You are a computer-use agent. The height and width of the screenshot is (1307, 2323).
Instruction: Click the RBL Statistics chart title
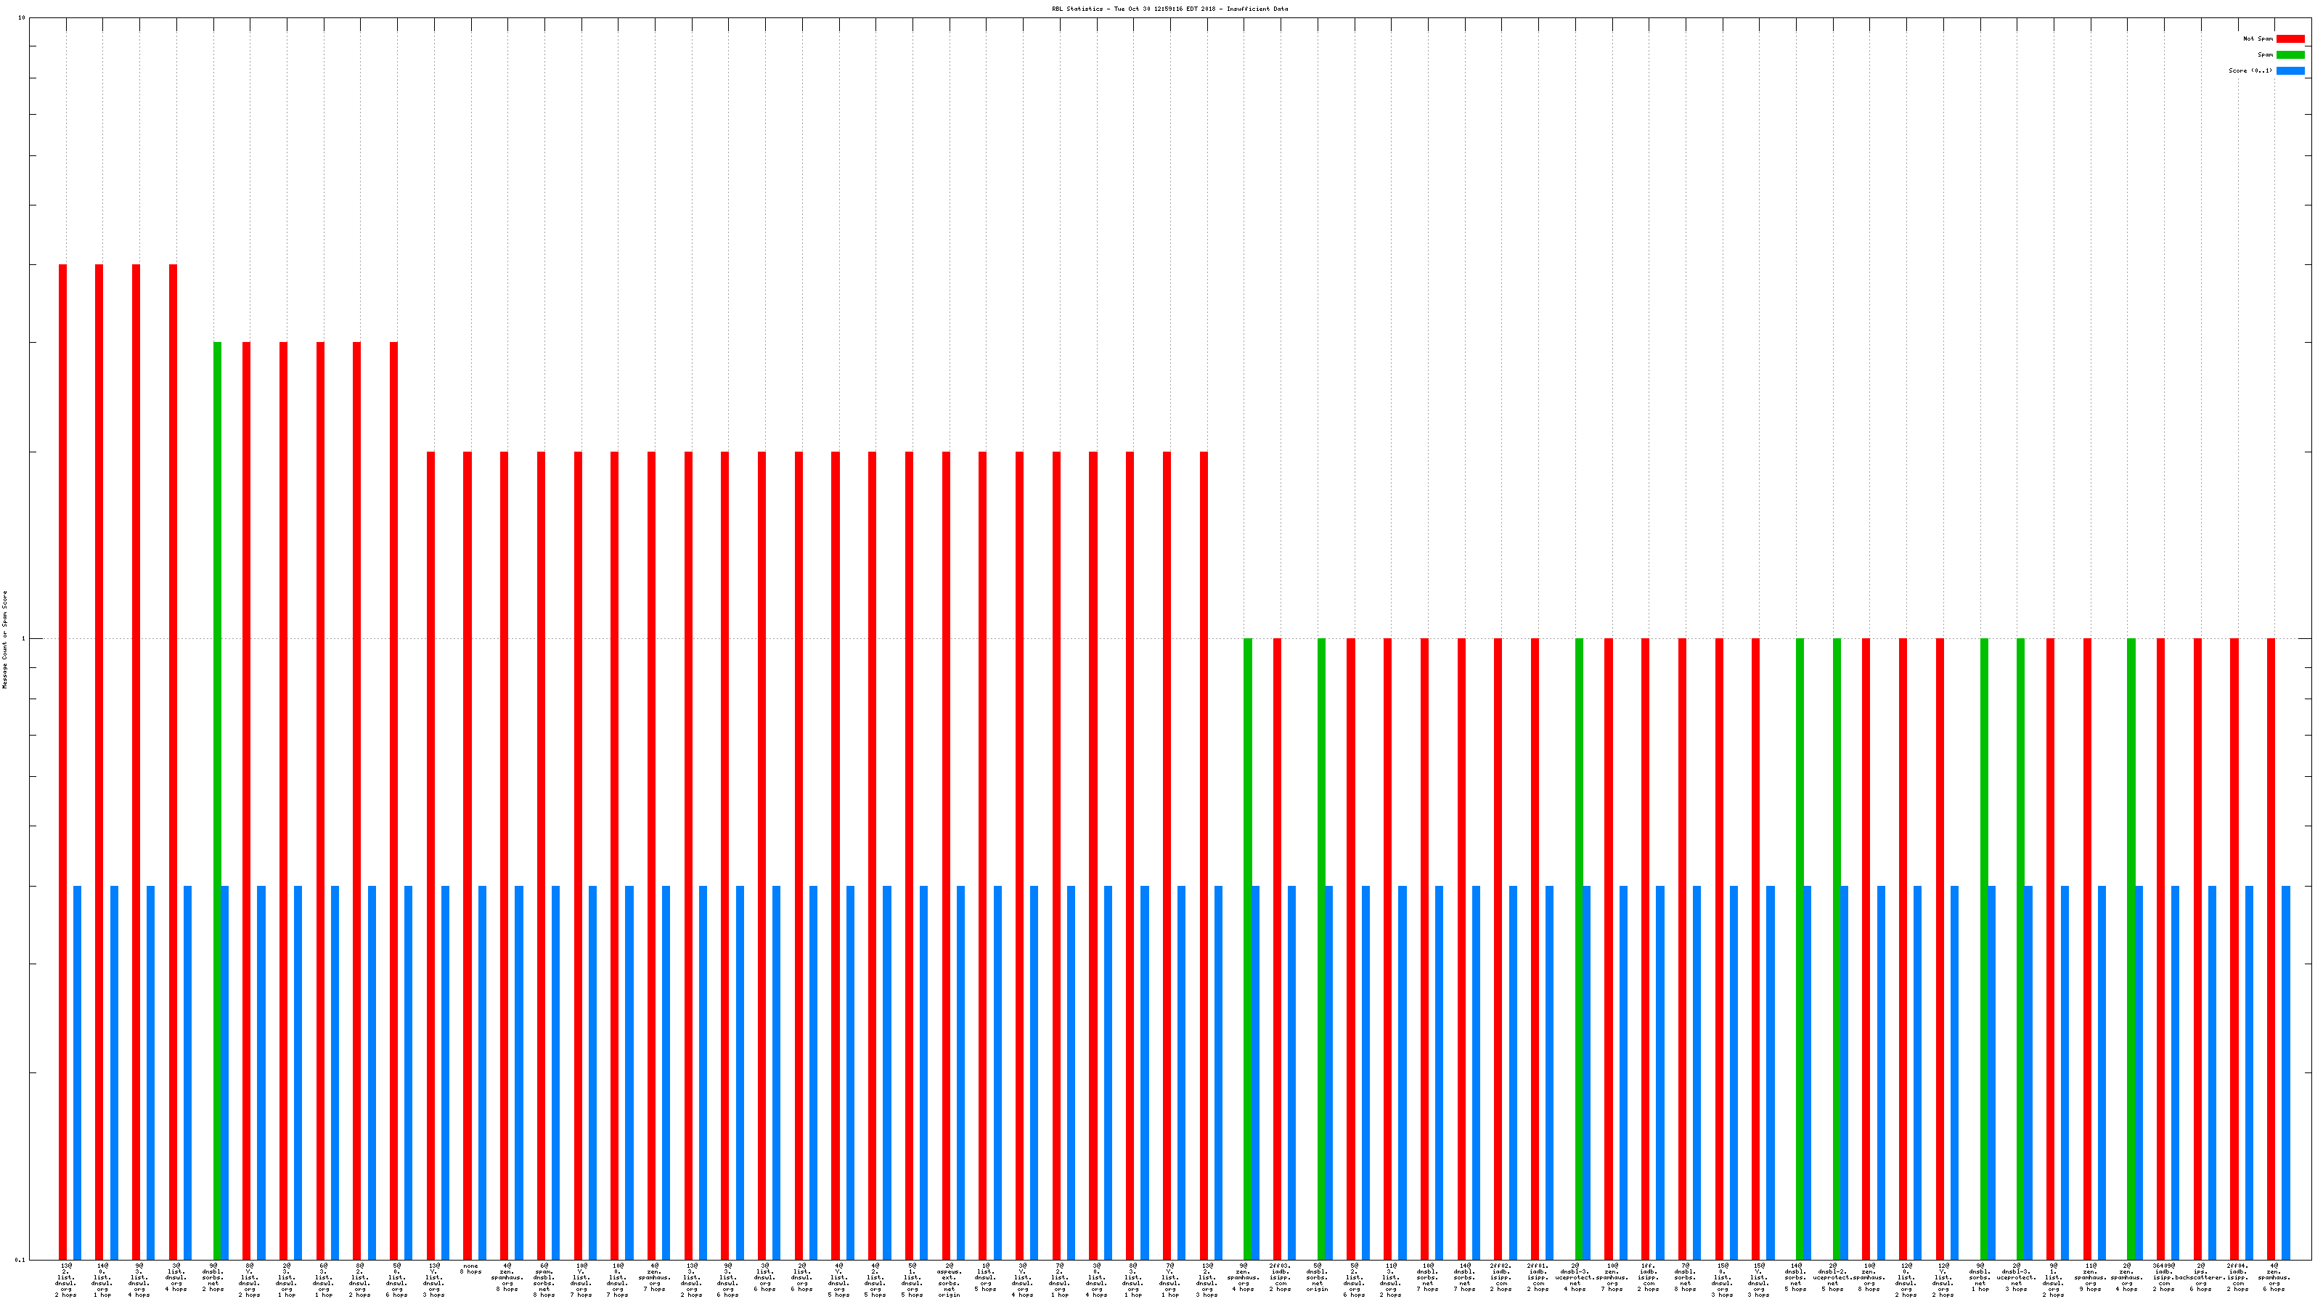coord(1169,9)
